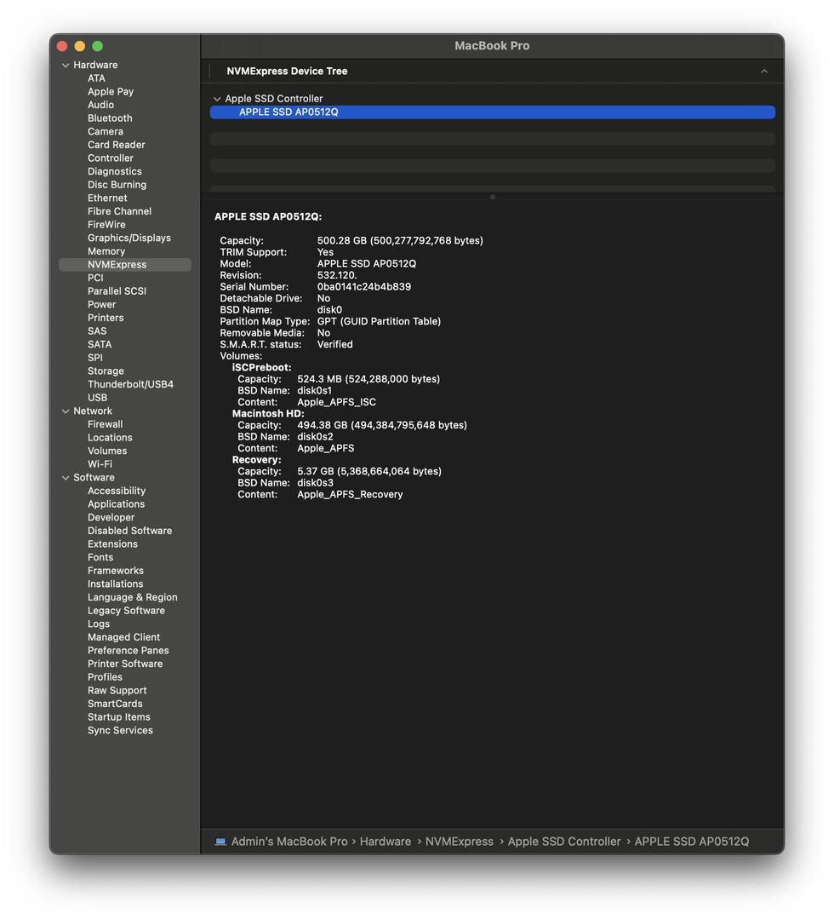Viewport: 834px width, 920px height.
Task: Select Developer in the sidebar
Action: pos(111,518)
